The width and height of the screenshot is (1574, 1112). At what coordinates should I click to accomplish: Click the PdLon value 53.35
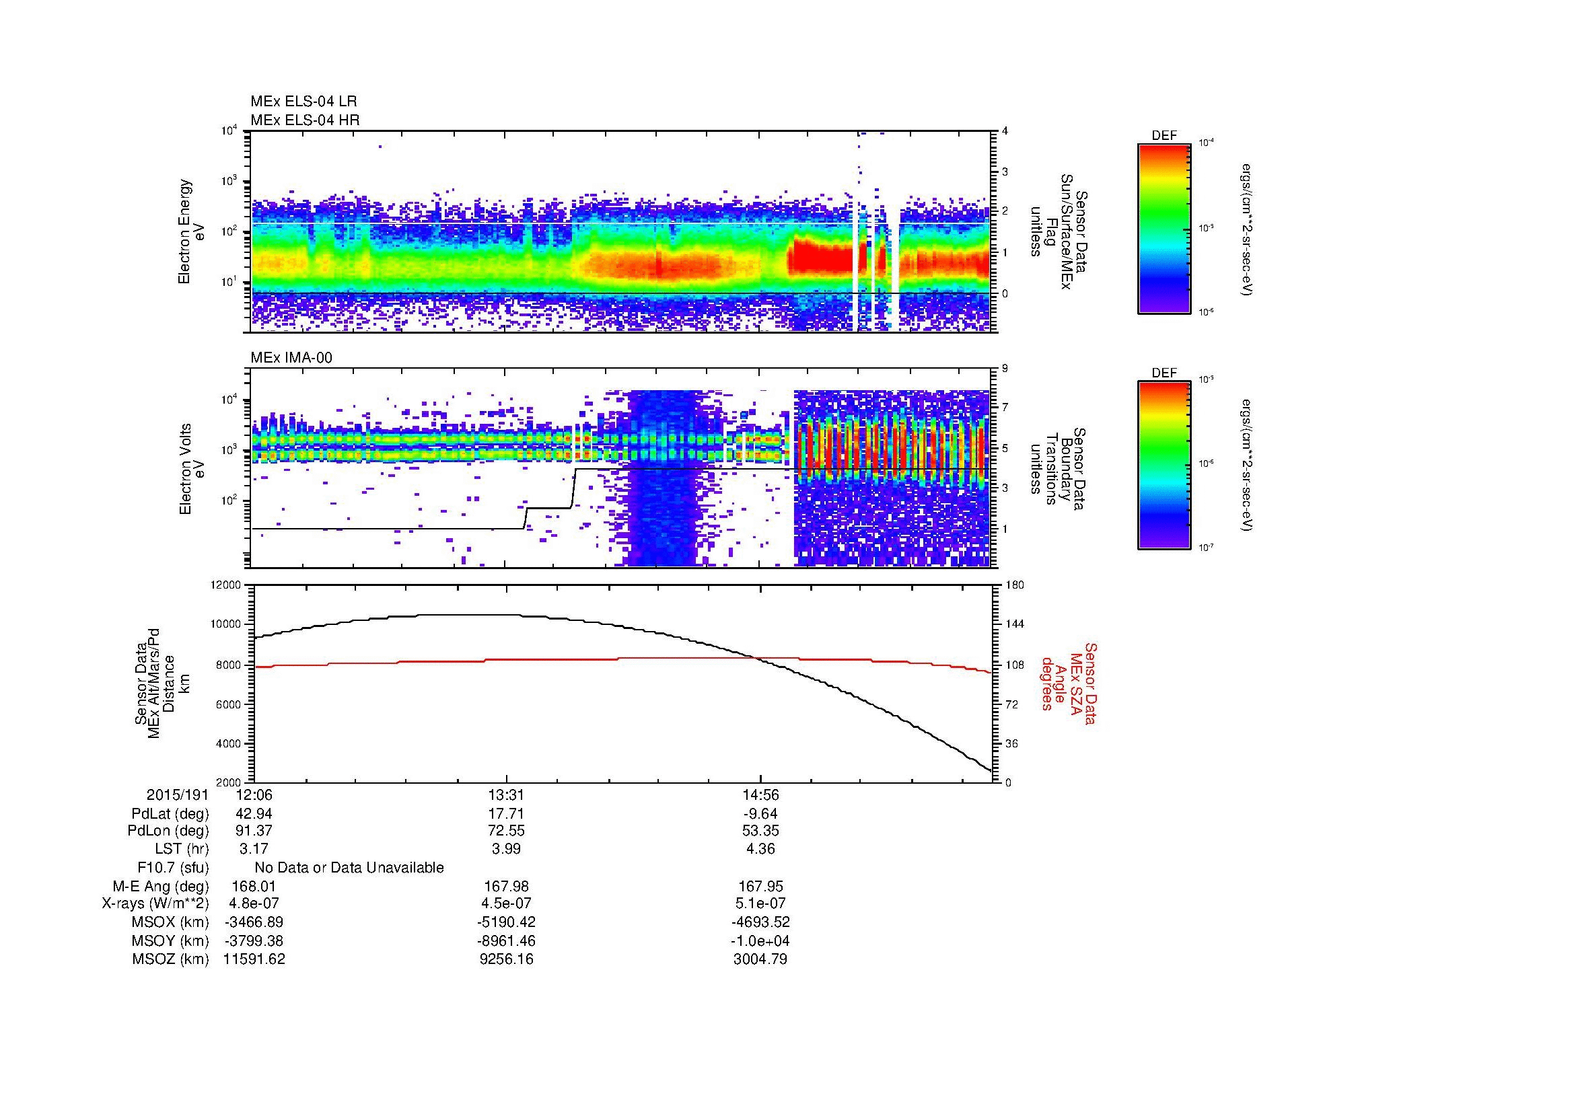(760, 831)
